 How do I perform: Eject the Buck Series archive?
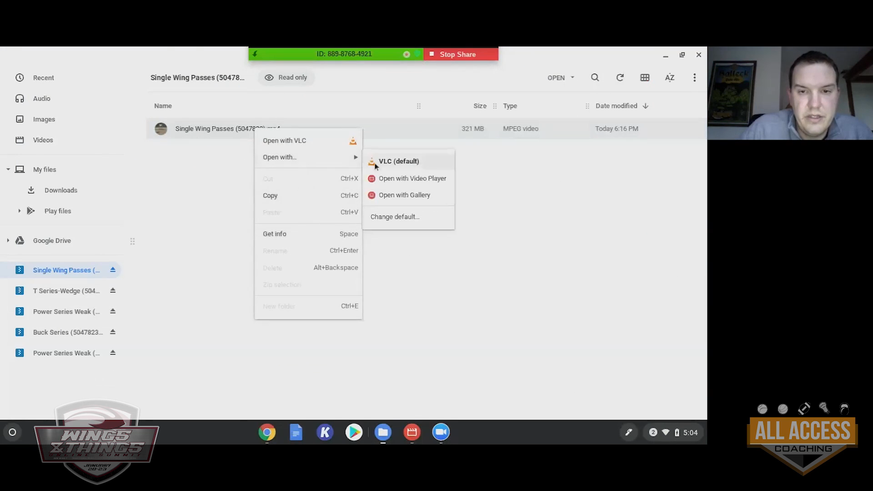click(113, 332)
